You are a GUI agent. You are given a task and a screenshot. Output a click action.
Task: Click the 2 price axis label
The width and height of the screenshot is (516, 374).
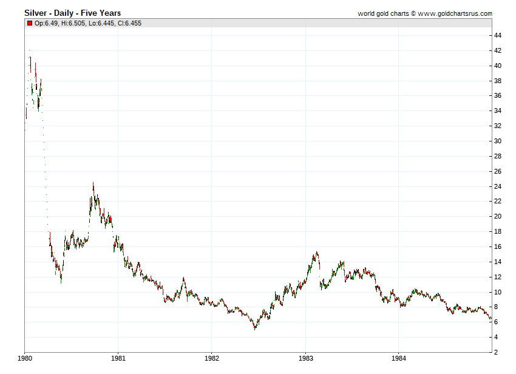[x=496, y=352]
